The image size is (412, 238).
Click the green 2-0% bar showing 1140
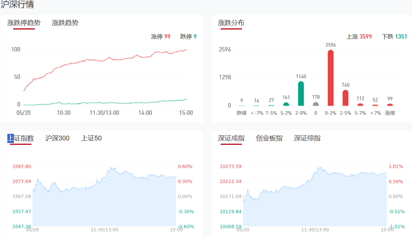[301, 94]
